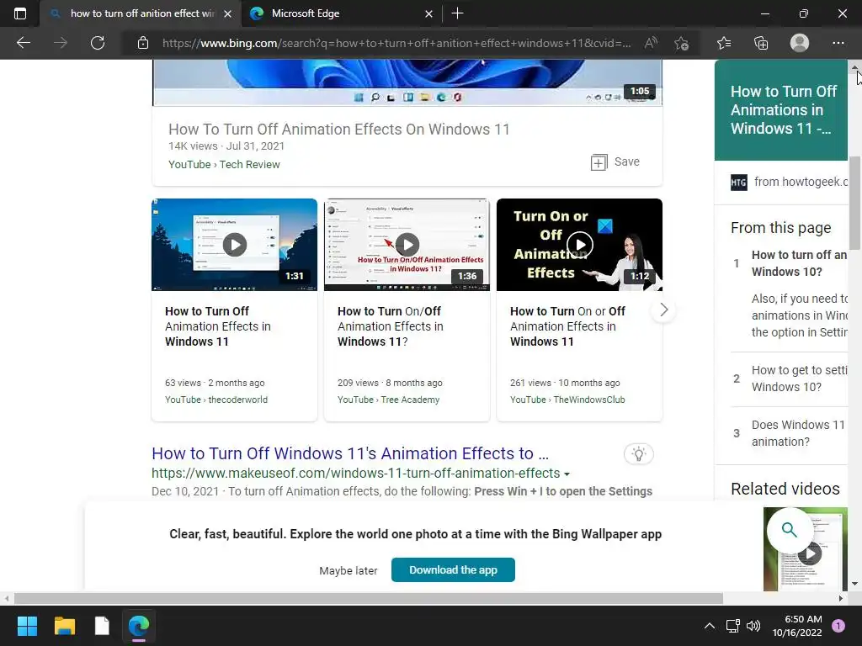This screenshot has height=646, width=862.
Task: Click the scrollbar down arrow
Action: [855, 584]
